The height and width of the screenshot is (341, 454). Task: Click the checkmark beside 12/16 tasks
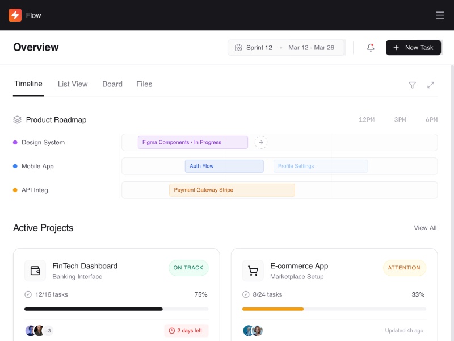click(28, 294)
